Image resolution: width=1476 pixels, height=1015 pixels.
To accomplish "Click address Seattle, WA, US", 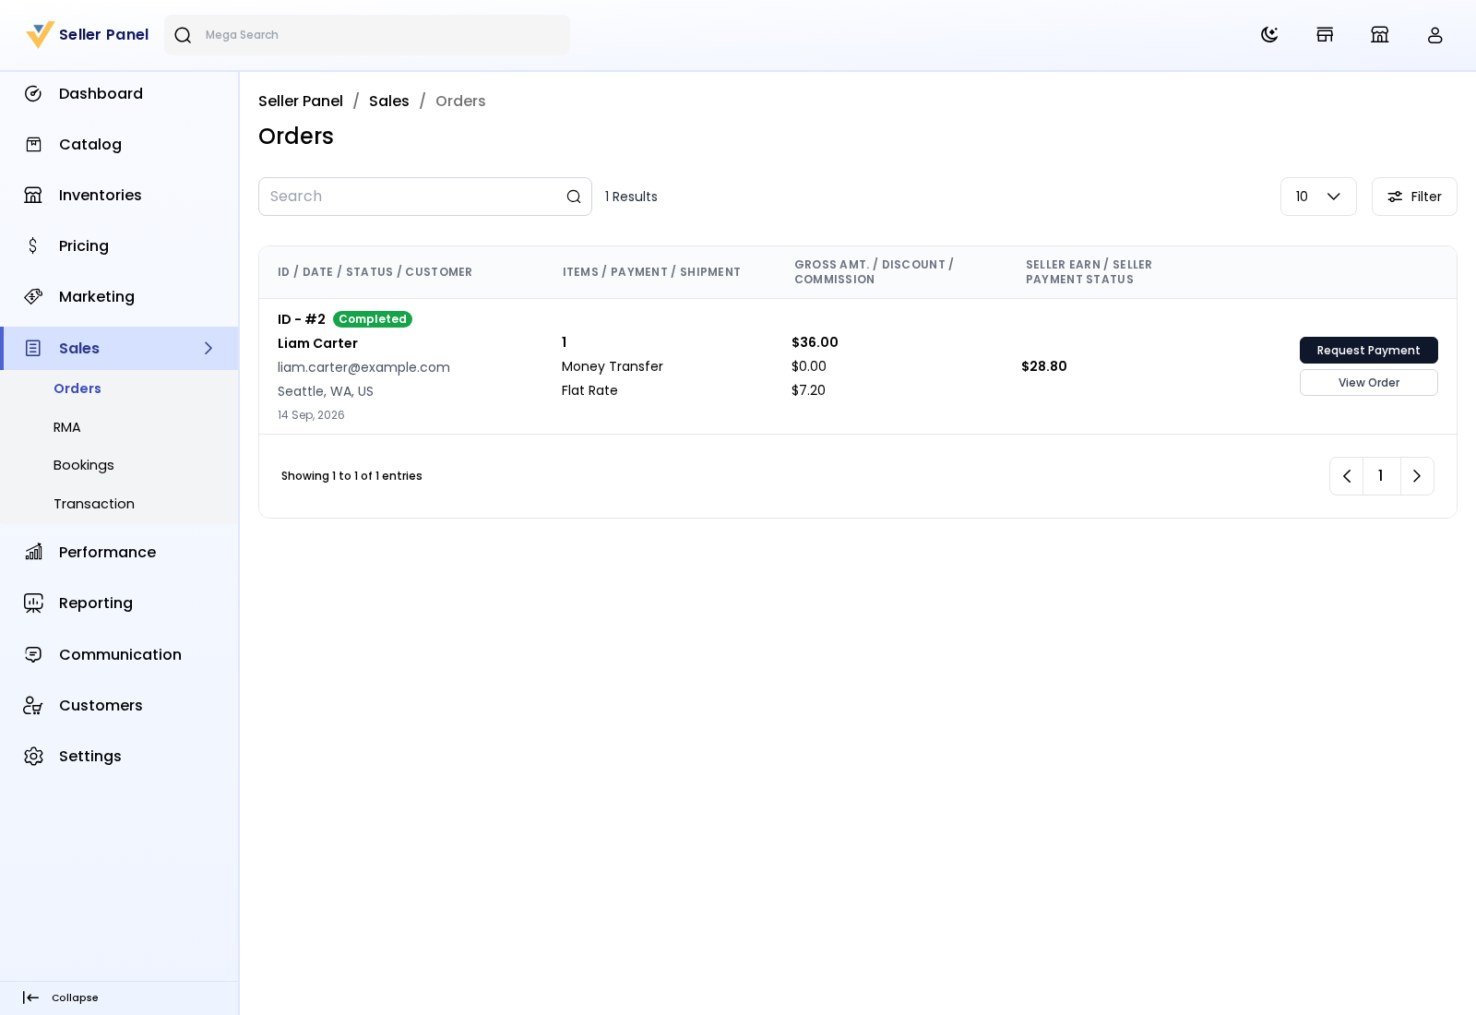I will (x=326, y=391).
